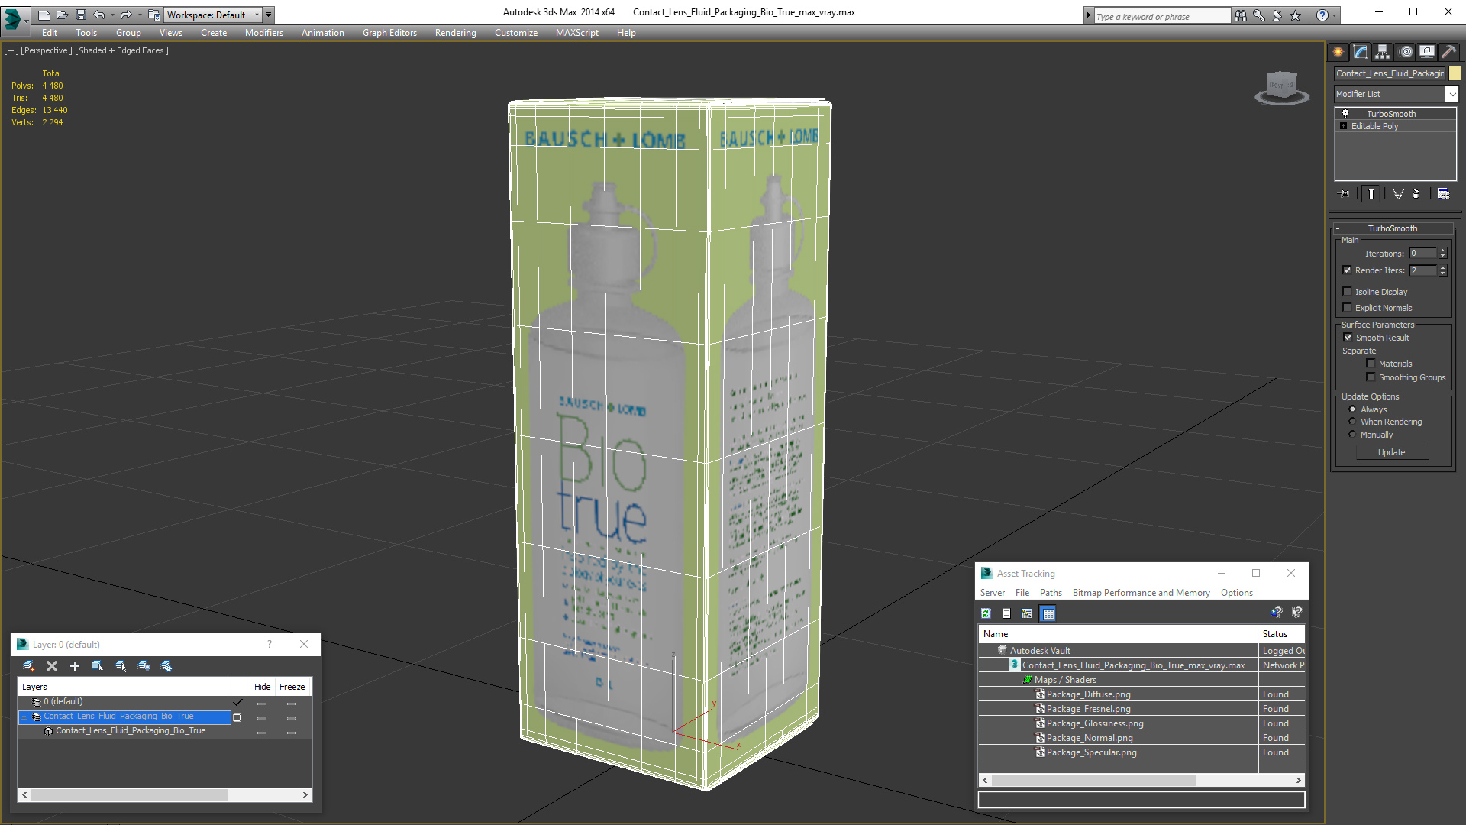This screenshot has width=1466, height=825.
Task: Click the Hide column header in Layers
Action: (262, 687)
